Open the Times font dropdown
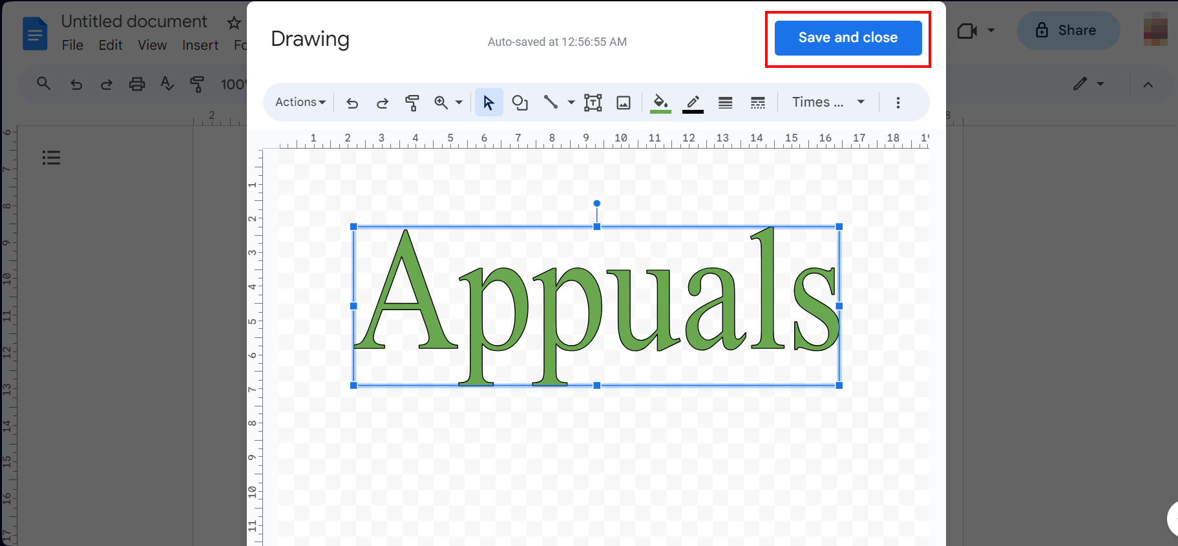The height and width of the screenshot is (546, 1178). 828,102
